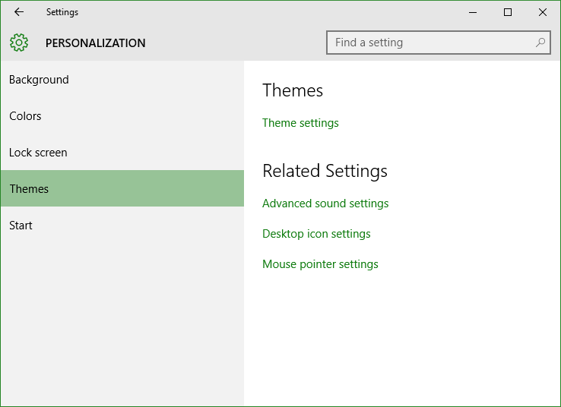This screenshot has height=407, width=561.
Task: Open the Background section
Action: coord(122,80)
